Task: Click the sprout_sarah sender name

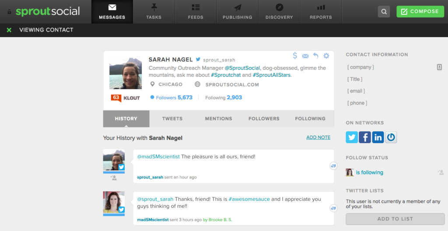Action: point(150,177)
